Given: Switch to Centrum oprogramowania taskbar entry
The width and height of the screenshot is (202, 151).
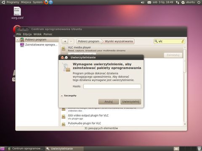Looking at the screenshot, I should (x=26, y=148).
